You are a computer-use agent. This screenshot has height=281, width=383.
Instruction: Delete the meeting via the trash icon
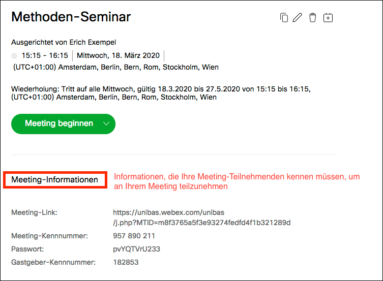(313, 18)
